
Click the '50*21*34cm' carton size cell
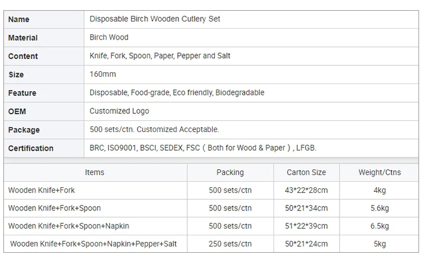click(306, 208)
